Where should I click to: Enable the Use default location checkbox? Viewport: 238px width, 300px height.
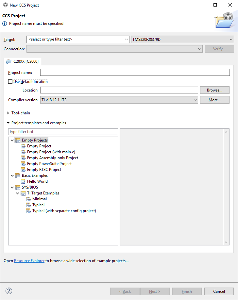[10, 82]
